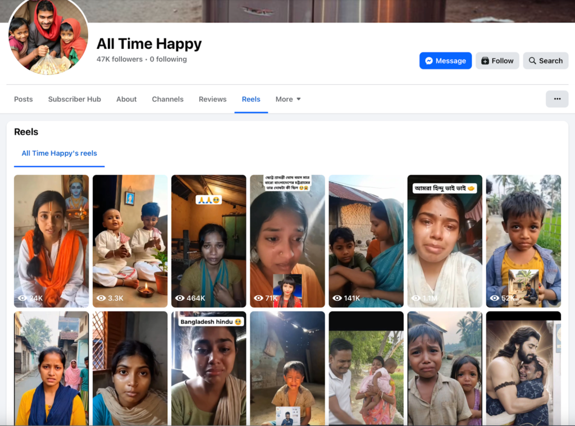Open the Subscriber Hub tab

74,99
